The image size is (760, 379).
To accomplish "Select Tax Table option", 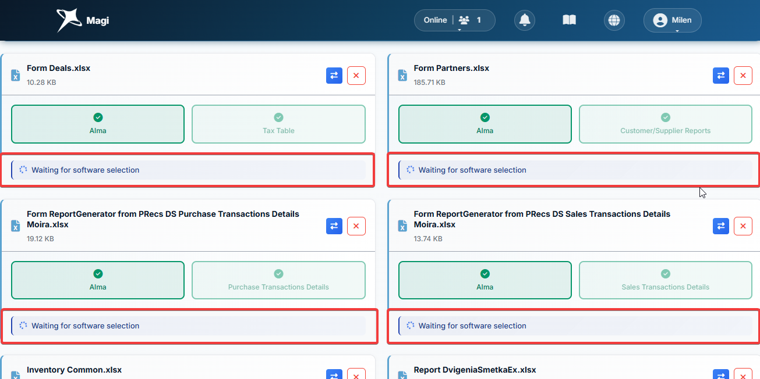I will [x=278, y=124].
